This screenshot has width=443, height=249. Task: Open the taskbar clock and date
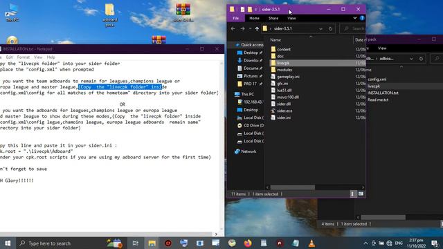417,243
